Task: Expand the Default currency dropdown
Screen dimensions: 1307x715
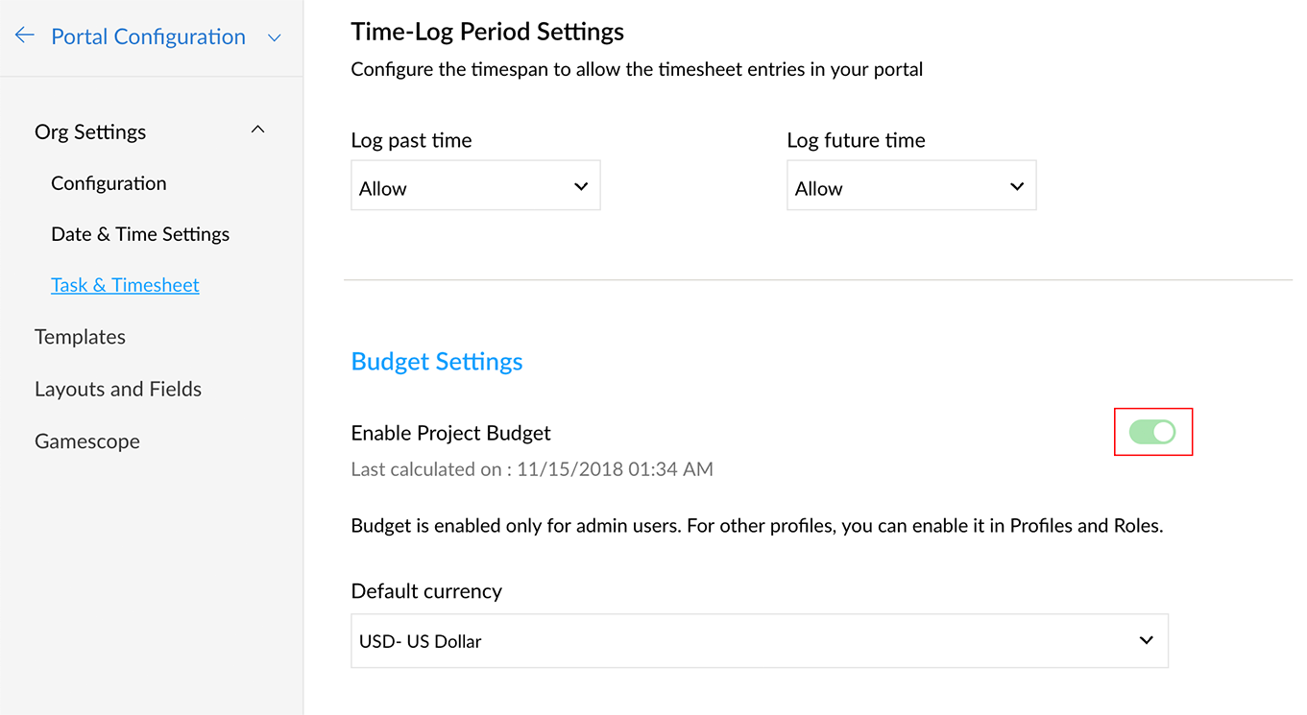Action: coord(759,640)
